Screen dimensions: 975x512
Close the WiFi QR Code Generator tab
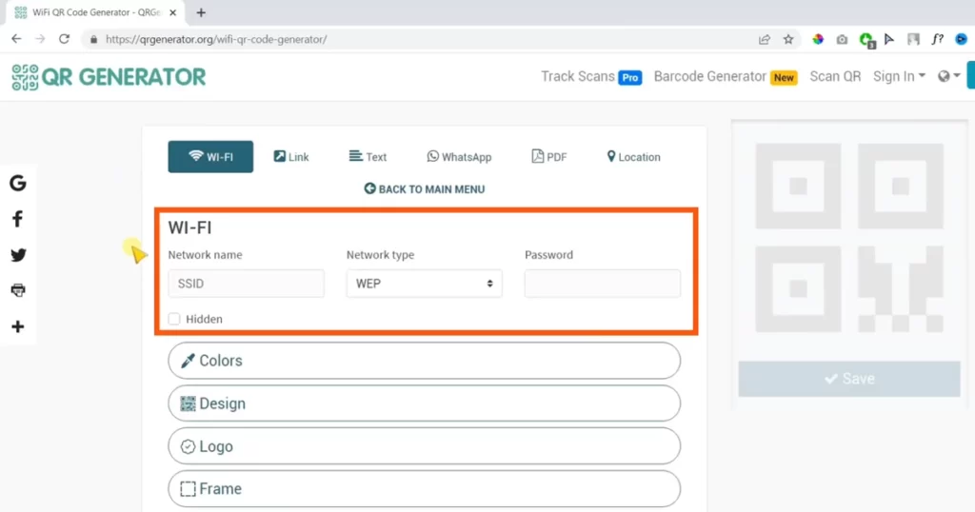coord(173,12)
